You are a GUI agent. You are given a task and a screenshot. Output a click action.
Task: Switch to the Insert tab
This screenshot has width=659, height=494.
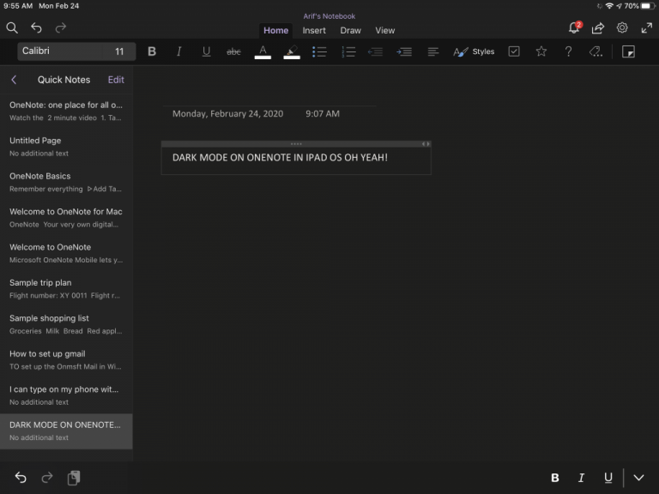[314, 30]
